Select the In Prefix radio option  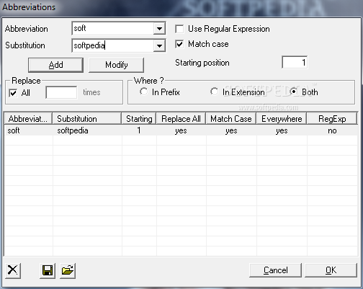click(x=144, y=92)
